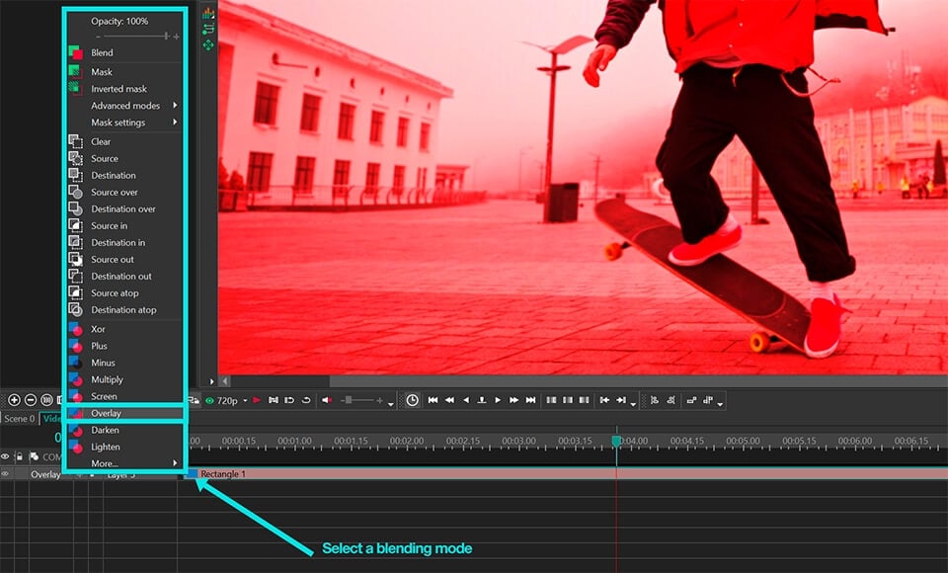Viewport: 948px width, 573px height.
Task: Click the green eye preview icon next to 720p
Action: [209, 400]
